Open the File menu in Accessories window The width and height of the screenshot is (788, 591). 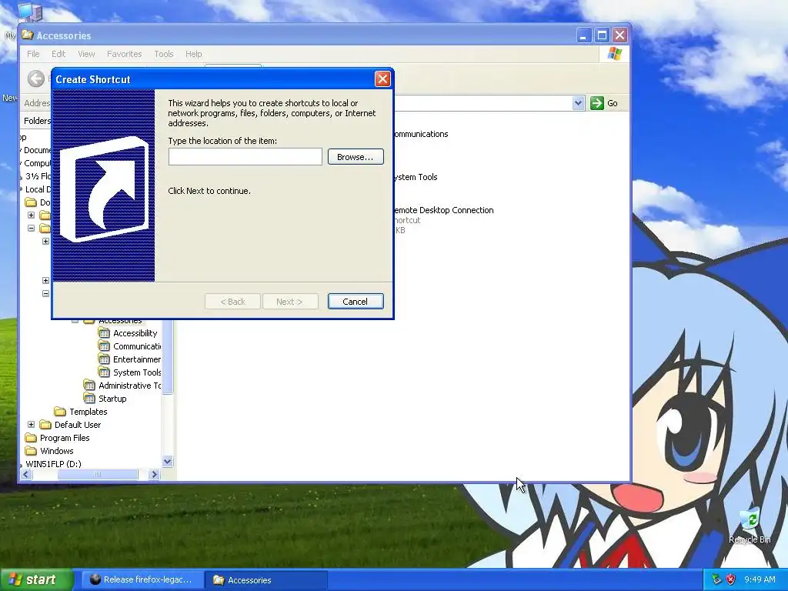click(x=33, y=54)
